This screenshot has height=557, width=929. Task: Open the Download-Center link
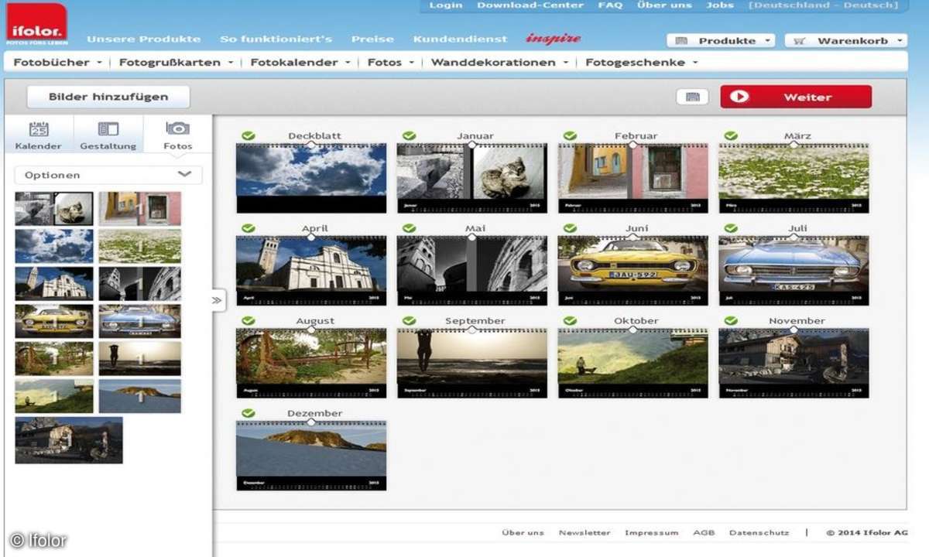pos(530,5)
